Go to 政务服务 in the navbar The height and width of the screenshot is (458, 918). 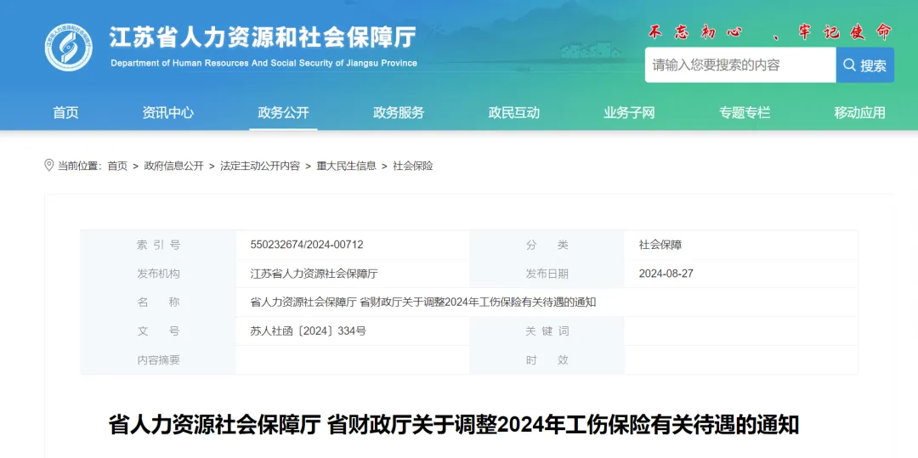(x=399, y=112)
